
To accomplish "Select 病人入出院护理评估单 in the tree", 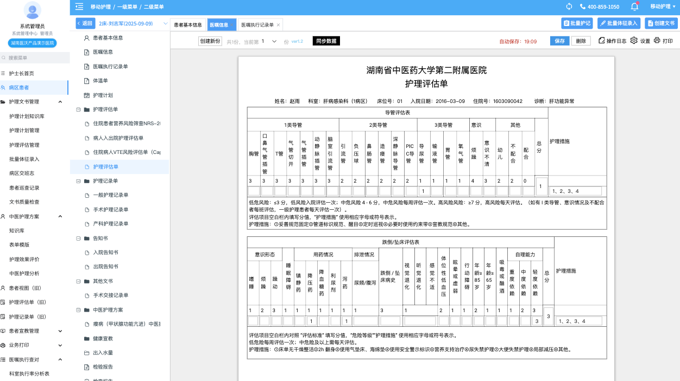I will point(118,138).
